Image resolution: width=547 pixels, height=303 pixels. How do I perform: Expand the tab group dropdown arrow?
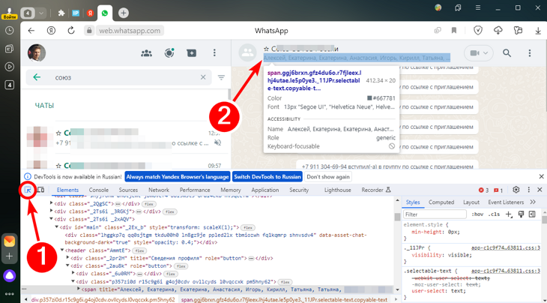(41, 13)
